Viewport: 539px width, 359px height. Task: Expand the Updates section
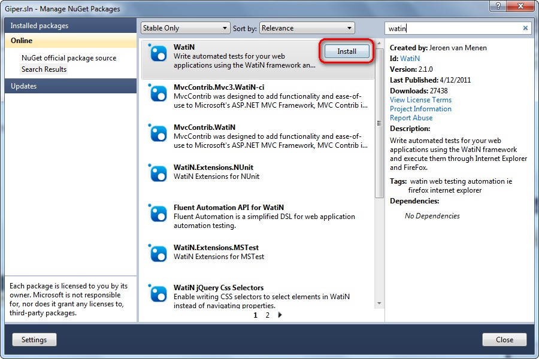[71, 86]
